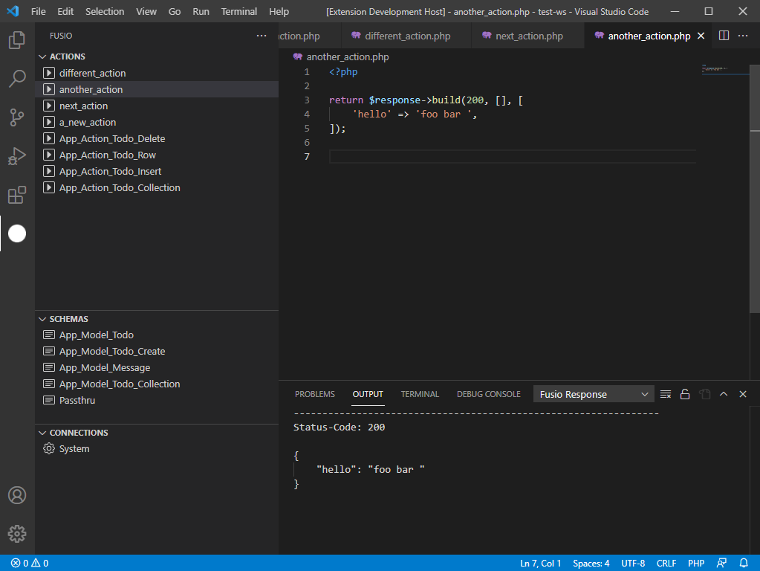Click the schema icon beside App_Model_Message
The height and width of the screenshot is (571, 760).
tap(48, 367)
